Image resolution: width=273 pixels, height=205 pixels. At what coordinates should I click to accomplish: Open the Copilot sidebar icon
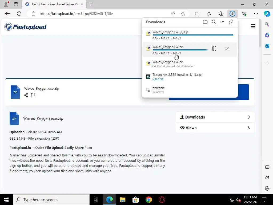[267, 14]
